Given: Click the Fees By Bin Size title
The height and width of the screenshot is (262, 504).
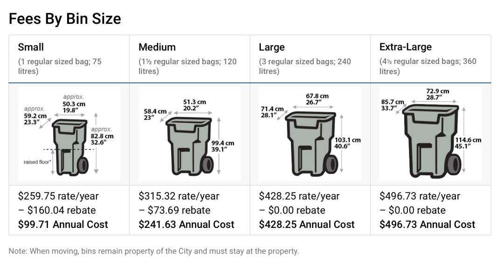Looking at the screenshot, I should [65, 19].
